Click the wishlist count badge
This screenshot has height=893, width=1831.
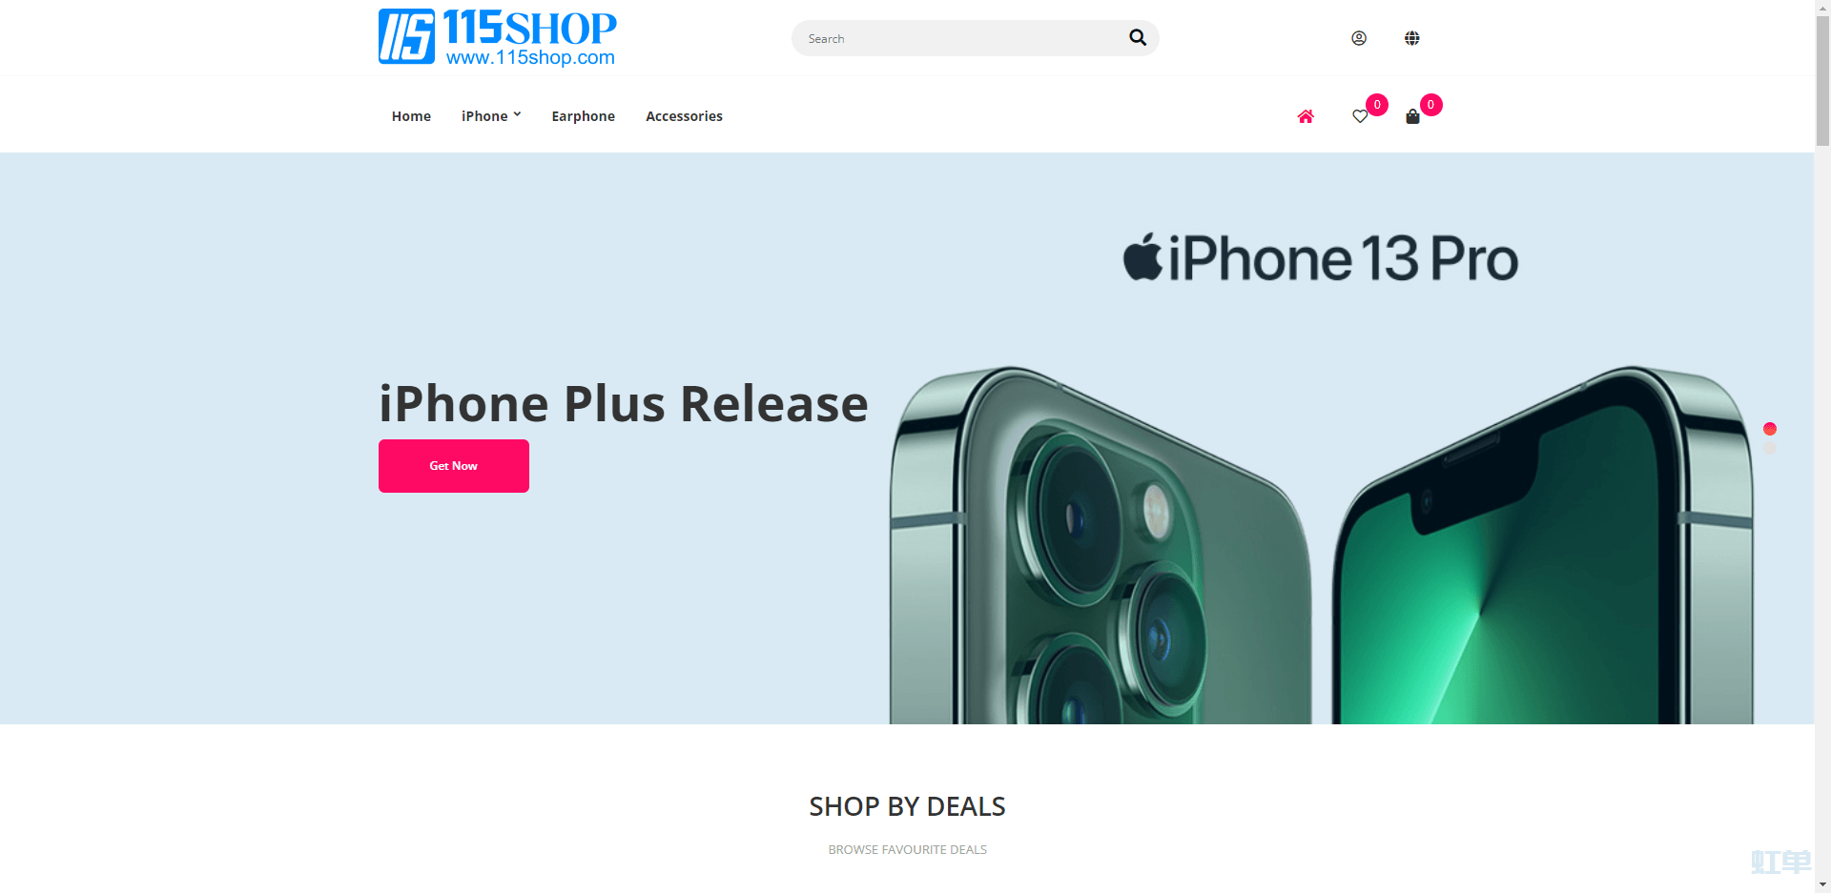1377,105
